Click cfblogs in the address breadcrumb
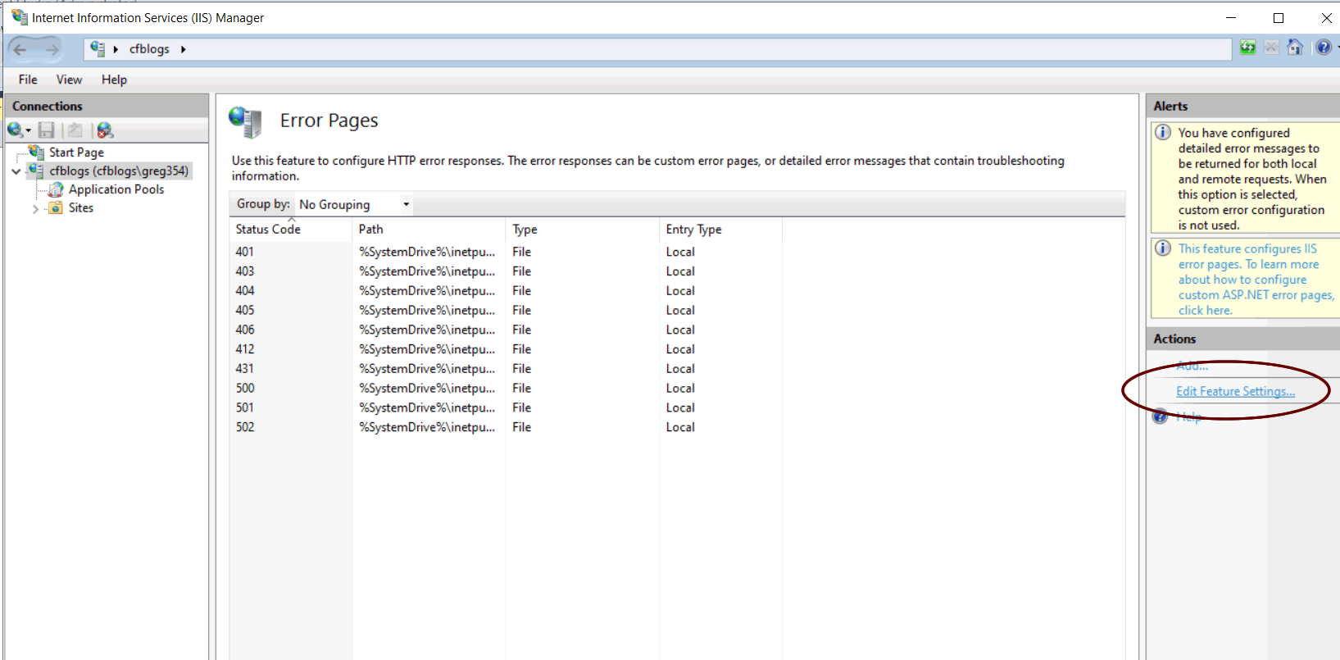The width and height of the screenshot is (1340, 660). point(149,49)
